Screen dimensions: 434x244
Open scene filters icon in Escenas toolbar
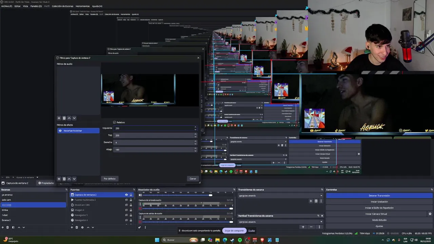tap(13, 227)
